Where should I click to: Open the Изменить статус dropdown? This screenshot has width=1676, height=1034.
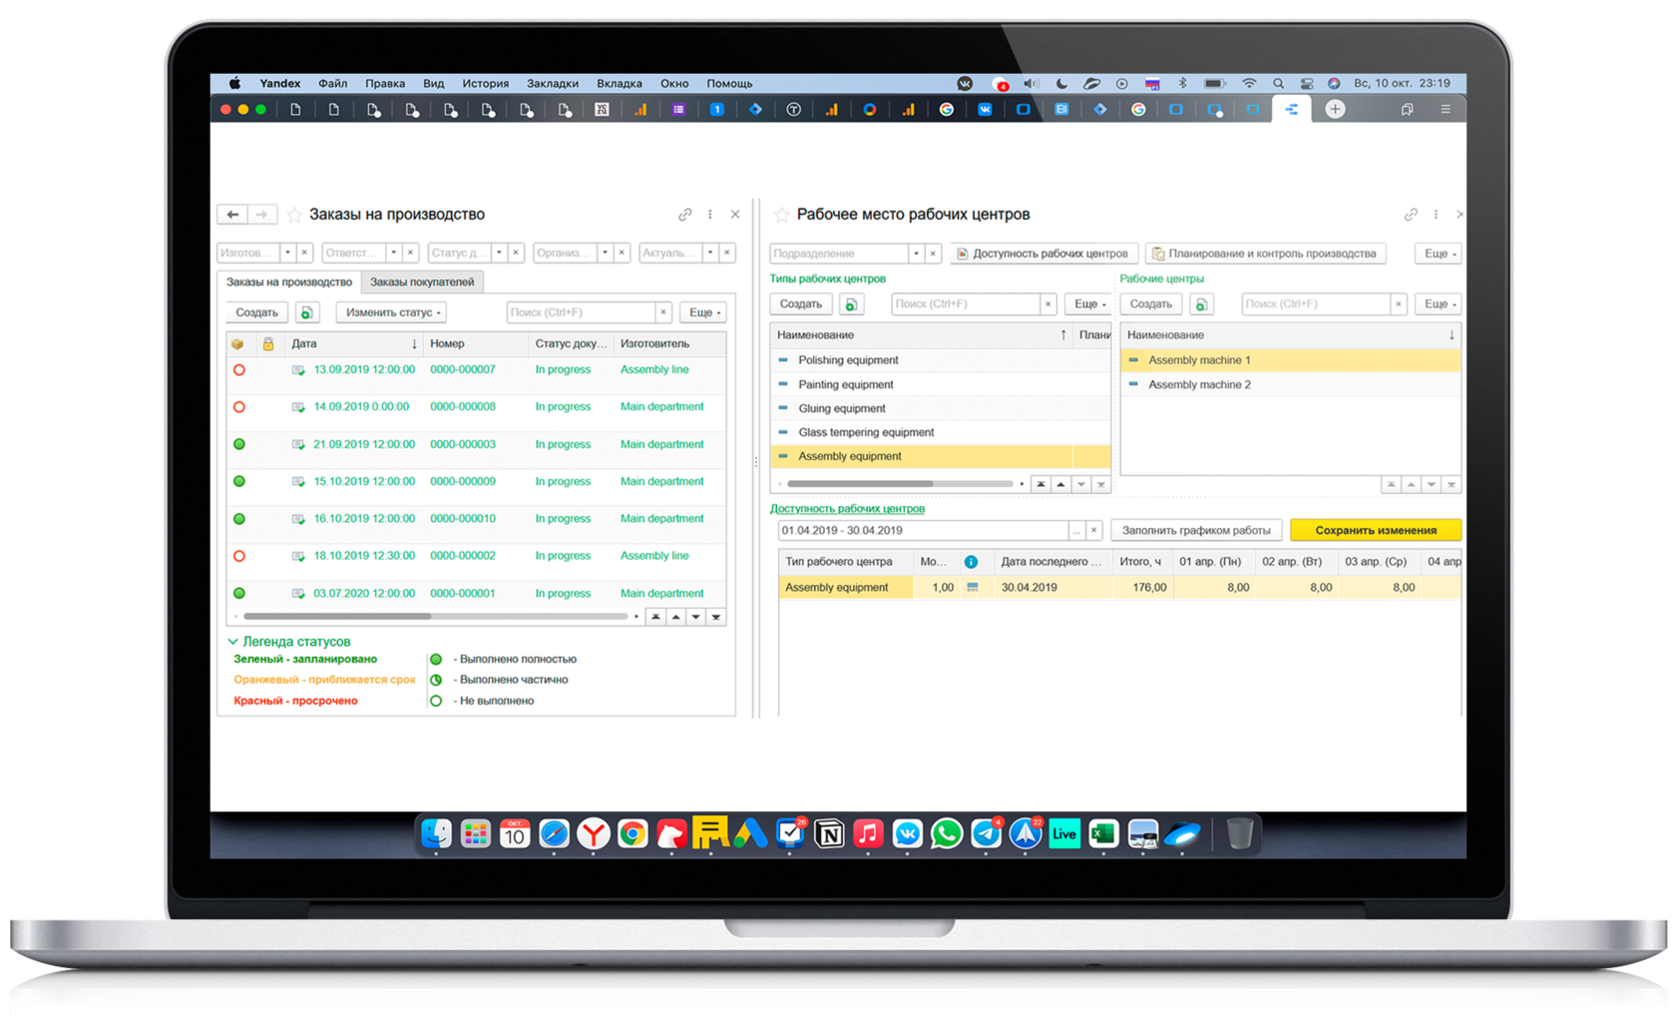click(x=392, y=312)
